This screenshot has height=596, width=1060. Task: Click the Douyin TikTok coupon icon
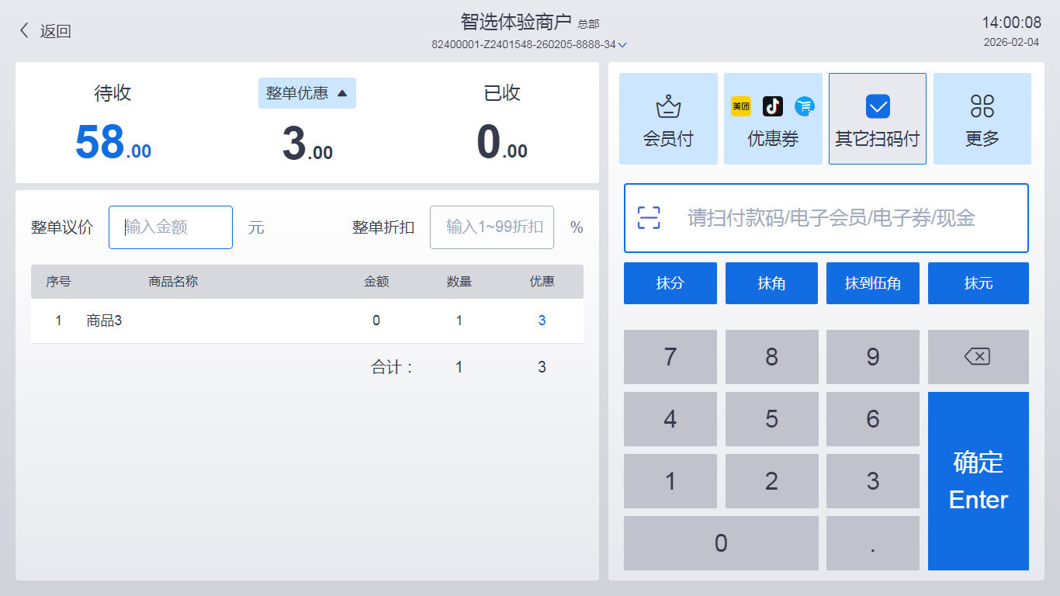pyautogui.click(x=773, y=106)
